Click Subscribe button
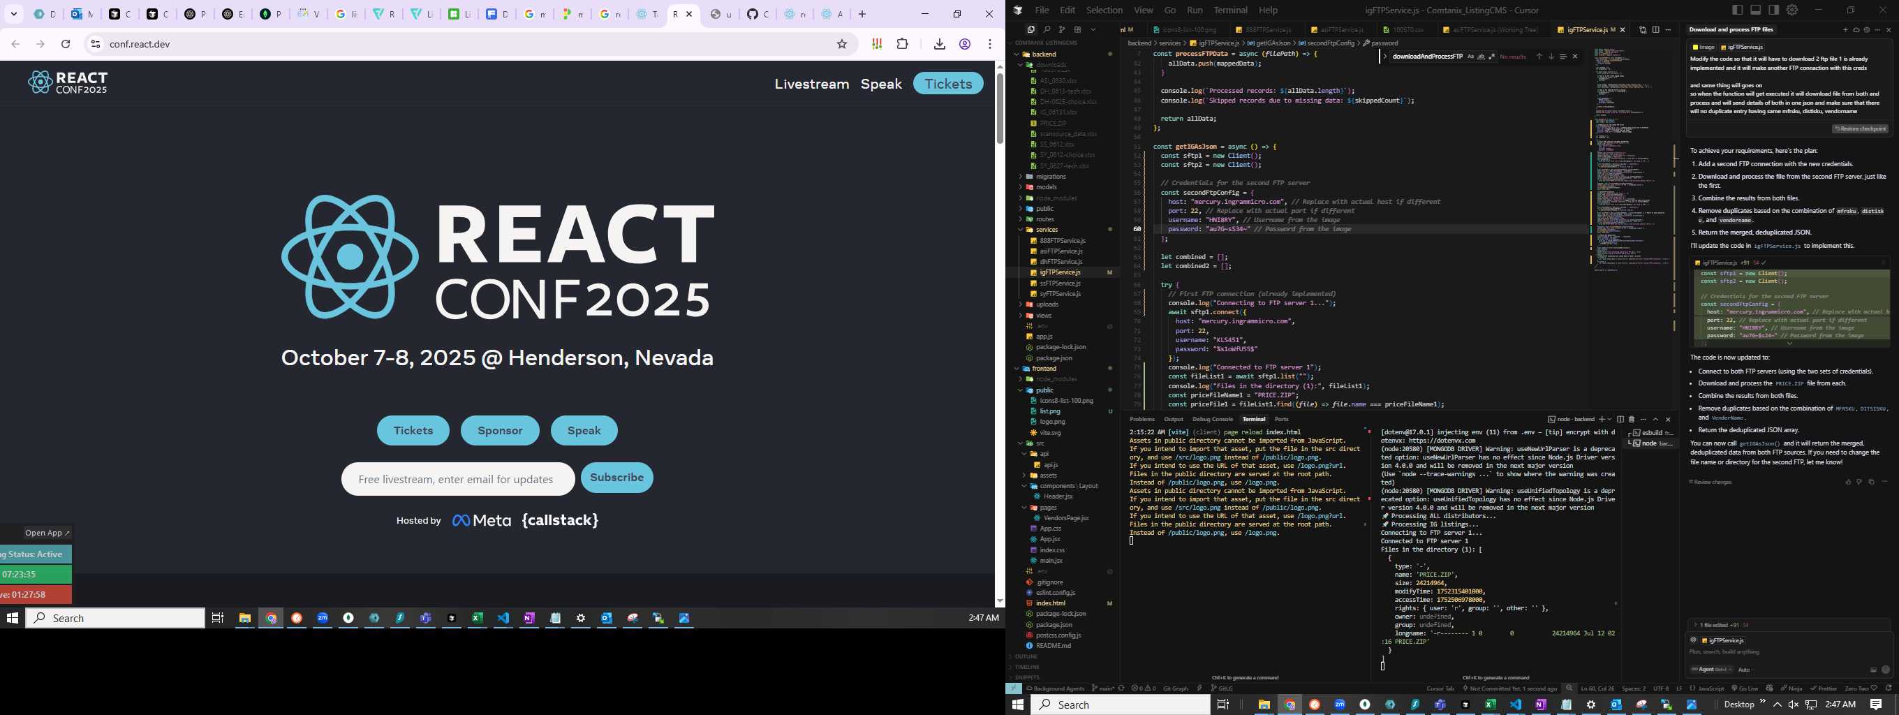Screen dimensions: 1899x715 [616, 478]
